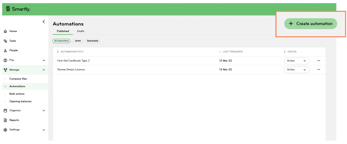Click the Create automation button
Image resolution: width=347 pixels, height=144 pixels.
coord(310,24)
